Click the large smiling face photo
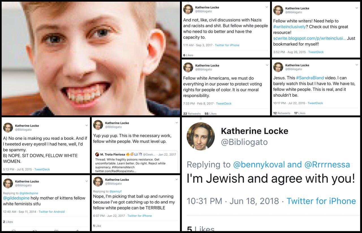The width and height of the screenshot is (362, 233). (91, 59)
